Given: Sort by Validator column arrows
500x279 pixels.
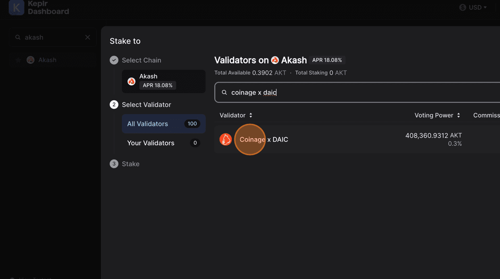Looking at the screenshot, I should click(x=251, y=115).
